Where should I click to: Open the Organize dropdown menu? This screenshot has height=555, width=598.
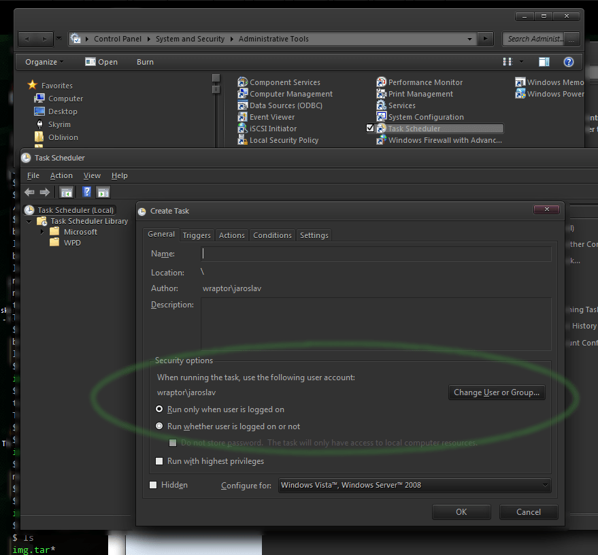click(x=44, y=62)
